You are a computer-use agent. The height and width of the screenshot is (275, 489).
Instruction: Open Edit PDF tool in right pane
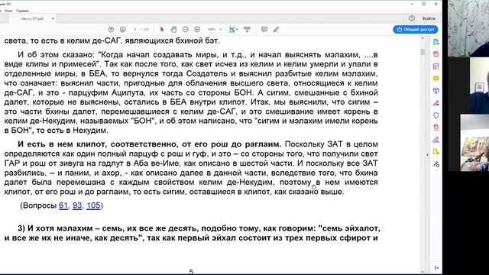[x=436, y=66]
